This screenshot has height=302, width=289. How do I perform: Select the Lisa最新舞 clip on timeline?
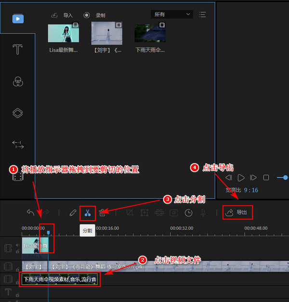[x=35, y=246]
